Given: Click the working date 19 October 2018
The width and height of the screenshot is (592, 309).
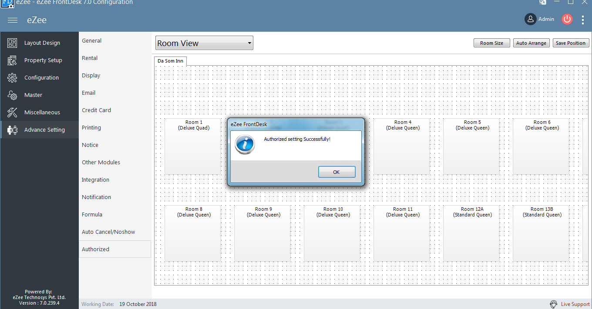Looking at the screenshot, I should click(x=138, y=304).
